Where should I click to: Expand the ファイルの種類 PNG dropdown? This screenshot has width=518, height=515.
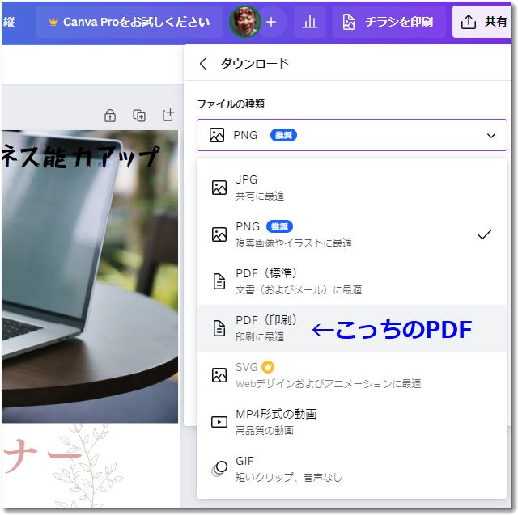pyautogui.click(x=351, y=135)
